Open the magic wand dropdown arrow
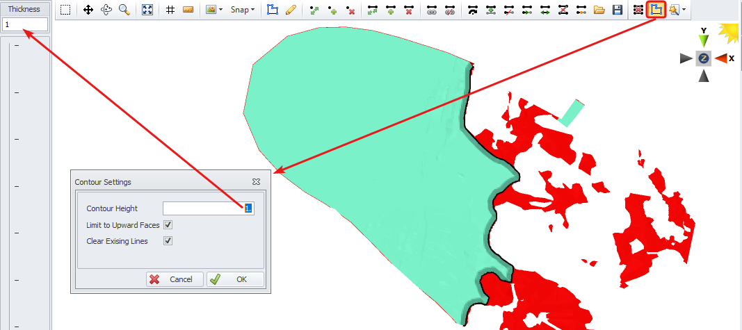Viewport: 742px width, 330px height. [684, 10]
